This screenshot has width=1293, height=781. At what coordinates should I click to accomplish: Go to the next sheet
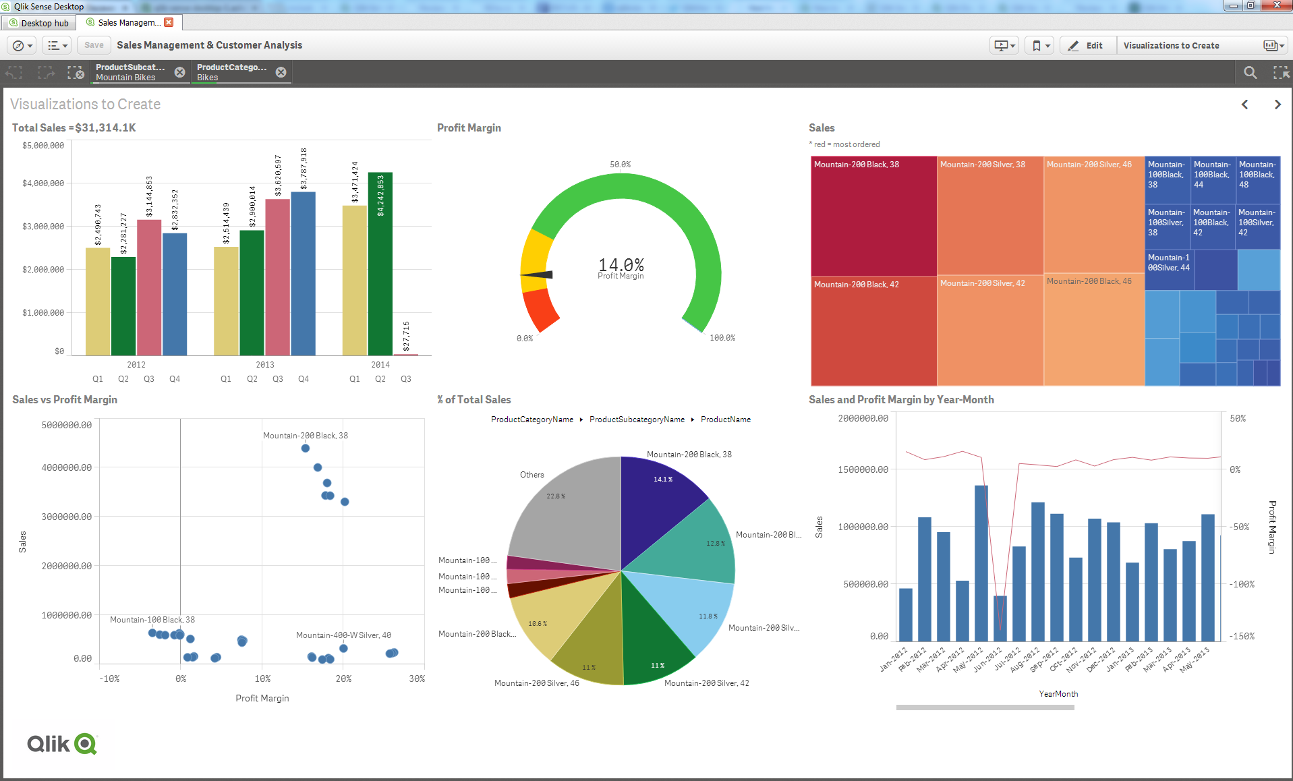pos(1277,105)
